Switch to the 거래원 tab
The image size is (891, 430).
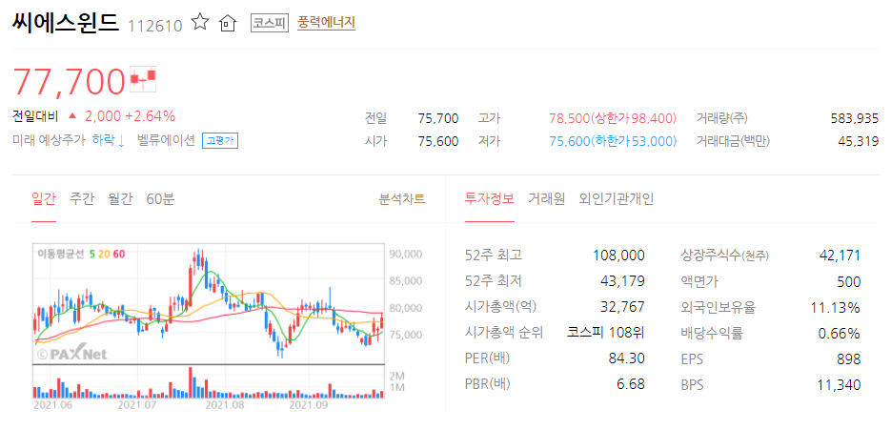[x=547, y=199]
